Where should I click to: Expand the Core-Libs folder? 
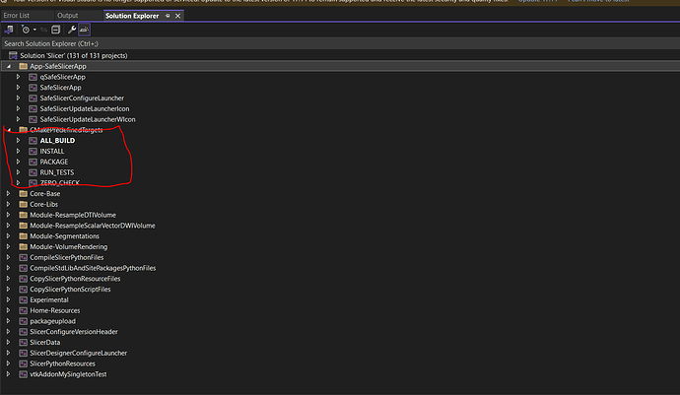point(8,204)
